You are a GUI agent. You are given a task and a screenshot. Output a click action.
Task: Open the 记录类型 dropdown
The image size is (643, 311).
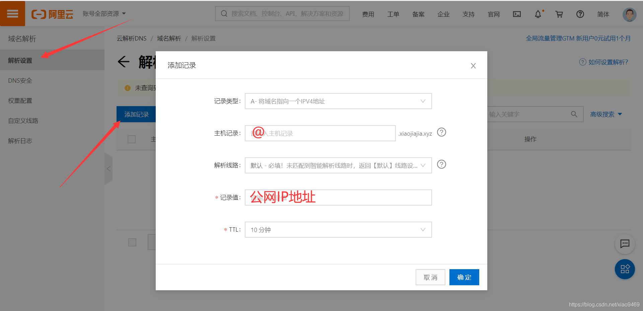(338, 101)
